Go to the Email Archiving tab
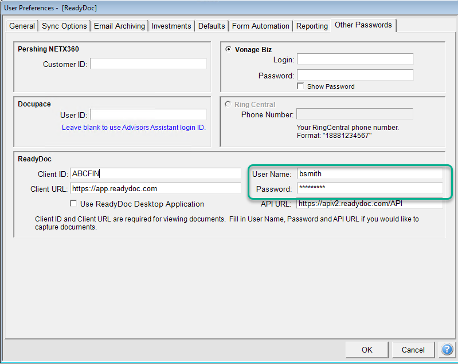Screen dimensions: 458x364 pyautogui.click(x=119, y=26)
